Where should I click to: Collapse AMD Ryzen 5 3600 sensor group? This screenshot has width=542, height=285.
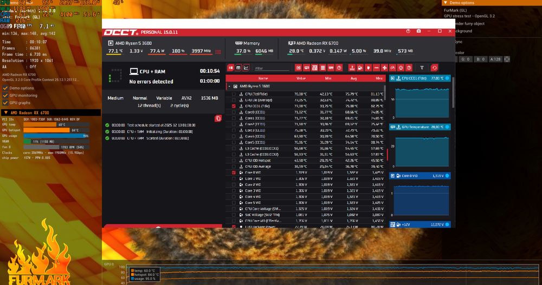pyautogui.click(x=229, y=87)
